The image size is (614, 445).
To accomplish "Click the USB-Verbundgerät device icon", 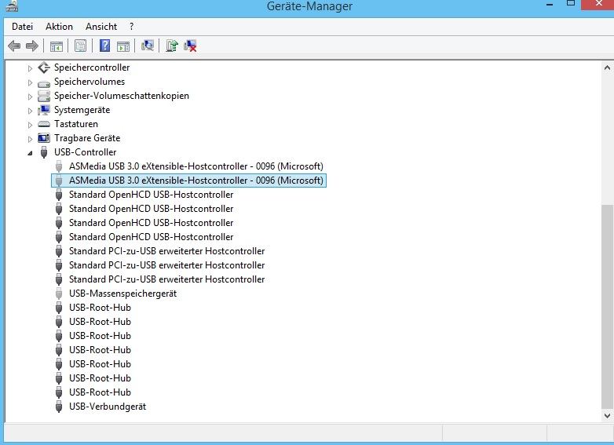I will (x=59, y=407).
